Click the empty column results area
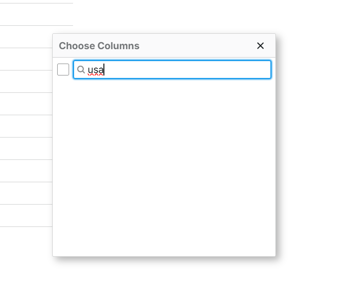Image resolution: width=343 pixels, height=291 pixels. (164, 167)
